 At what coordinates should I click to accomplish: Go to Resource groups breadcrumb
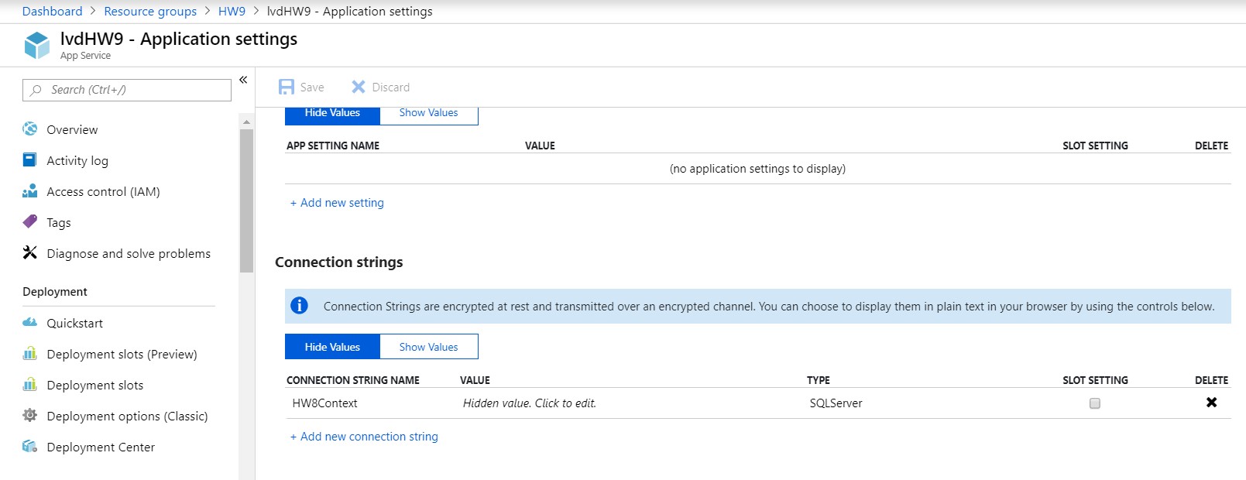(150, 12)
